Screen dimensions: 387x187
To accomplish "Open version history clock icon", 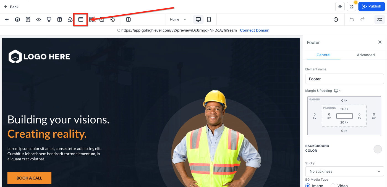I will pyautogui.click(x=336, y=20).
